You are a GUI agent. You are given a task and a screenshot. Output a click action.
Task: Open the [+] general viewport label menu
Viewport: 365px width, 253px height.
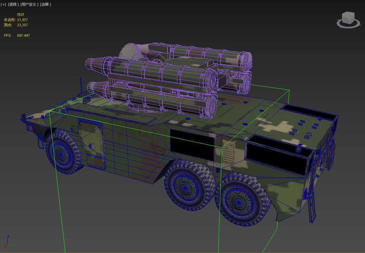point(3,4)
